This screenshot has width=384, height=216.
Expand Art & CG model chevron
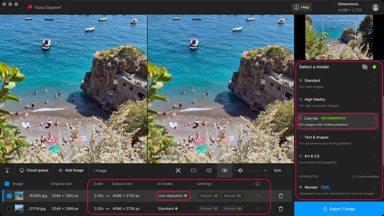coord(375,156)
